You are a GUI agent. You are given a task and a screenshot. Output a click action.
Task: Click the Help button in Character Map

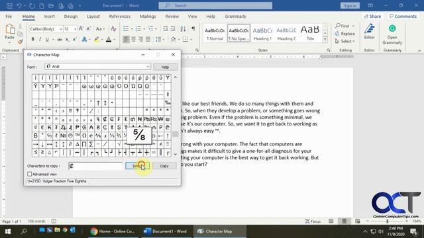coord(165,67)
